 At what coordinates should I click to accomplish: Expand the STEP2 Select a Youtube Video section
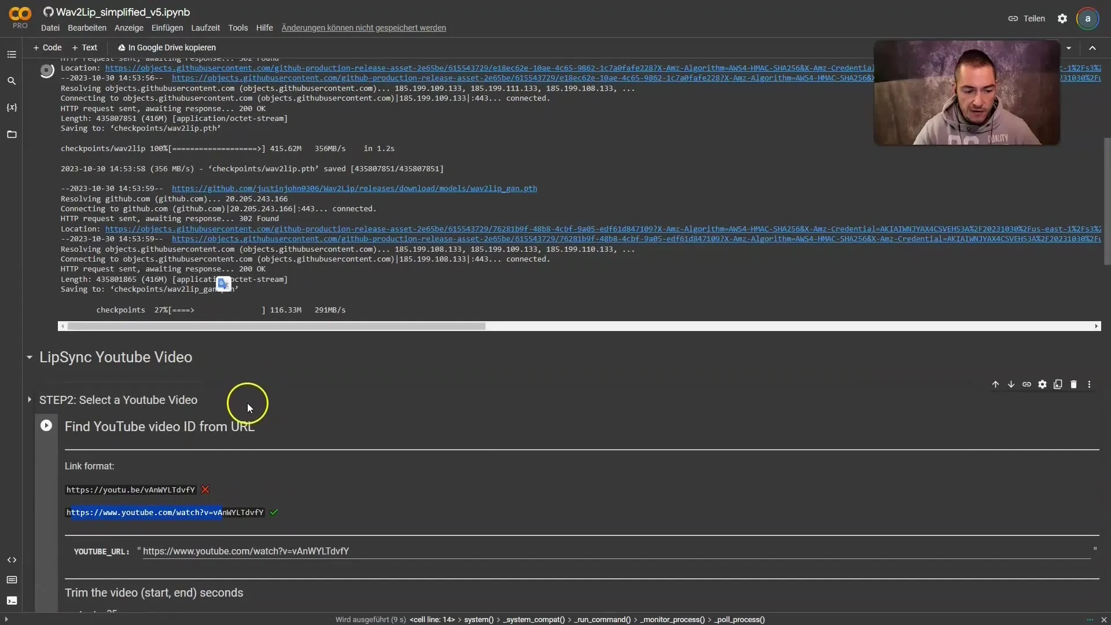29,399
